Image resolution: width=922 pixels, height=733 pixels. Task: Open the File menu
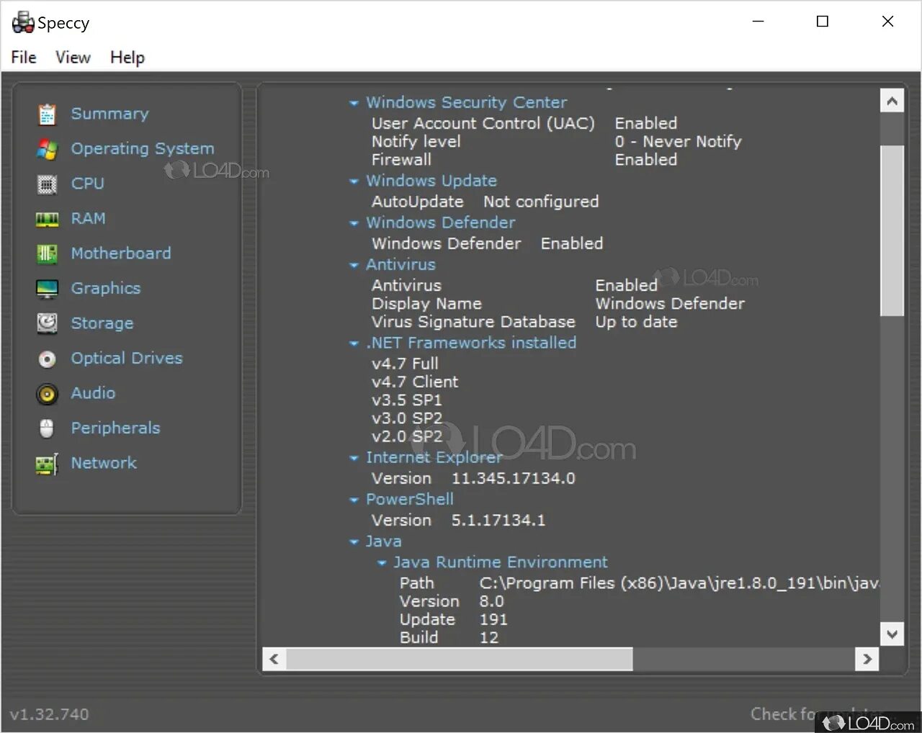(24, 58)
